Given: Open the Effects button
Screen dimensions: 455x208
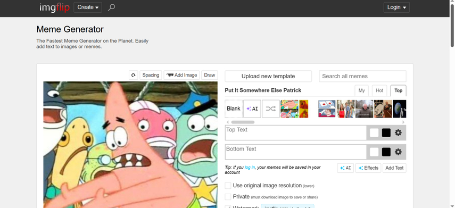Looking at the screenshot, I should 368,168.
